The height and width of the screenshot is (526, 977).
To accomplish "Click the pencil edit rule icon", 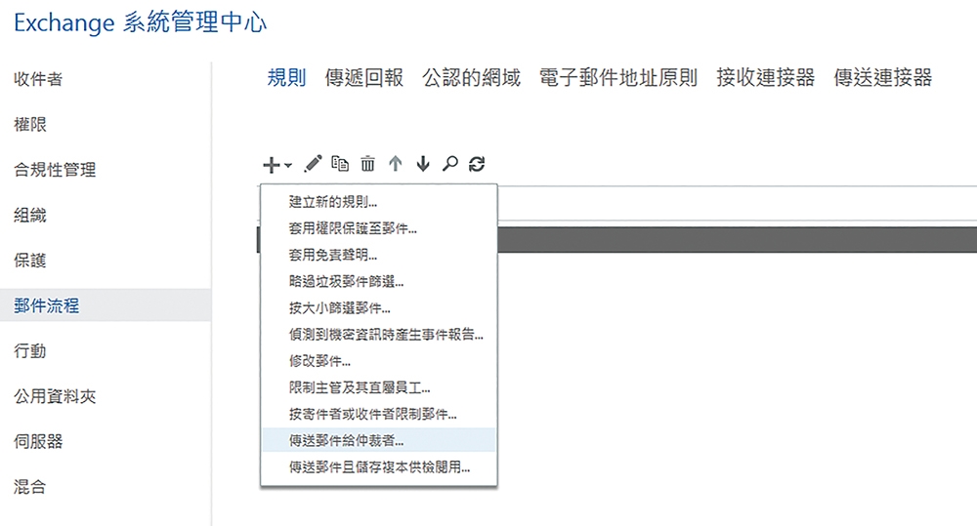I will tap(313, 164).
